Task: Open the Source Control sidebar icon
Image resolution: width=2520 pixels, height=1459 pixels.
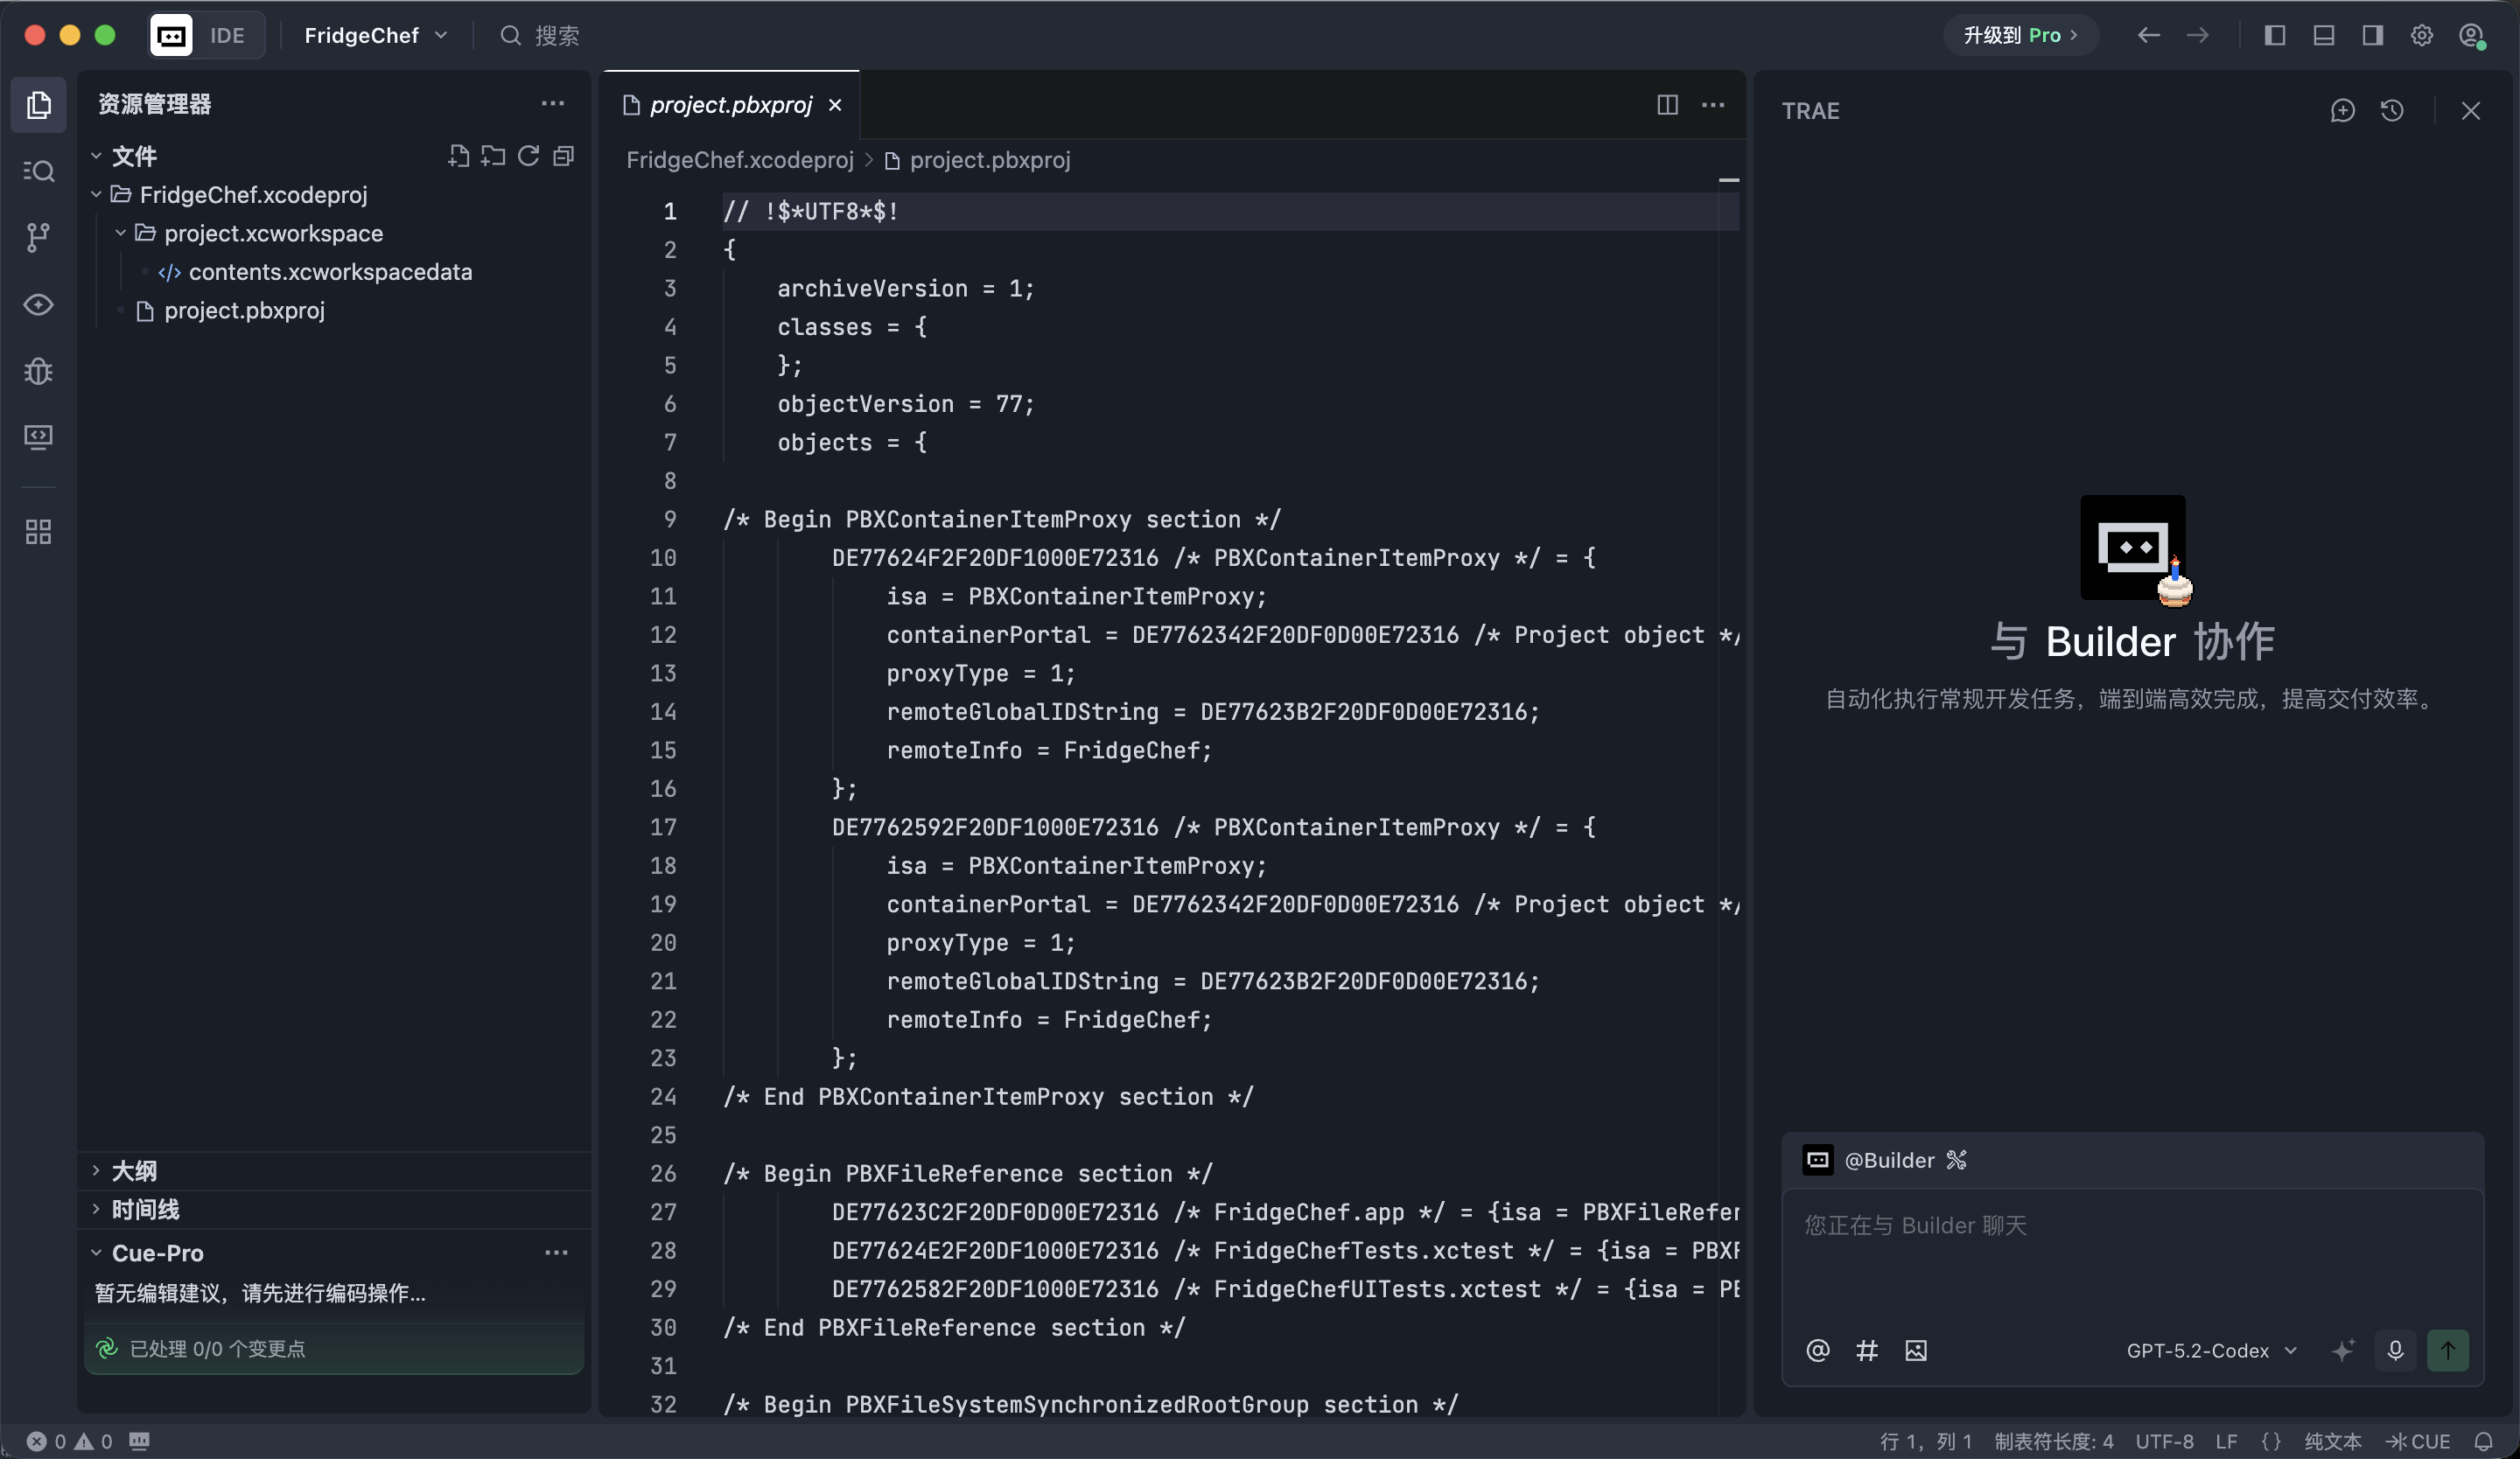Action: [x=38, y=238]
